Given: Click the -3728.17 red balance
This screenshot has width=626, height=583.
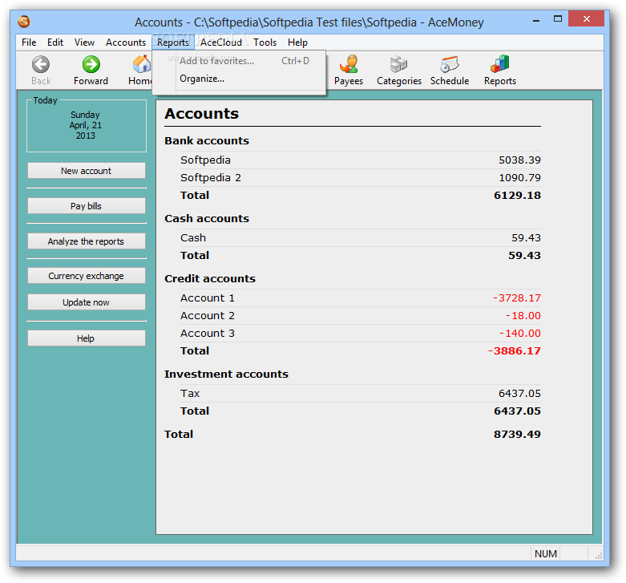Looking at the screenshot, I should click(x=517, y=298).
